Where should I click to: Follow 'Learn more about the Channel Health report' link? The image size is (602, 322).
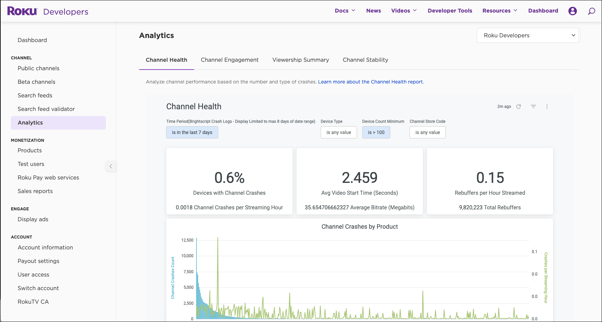pyautogui.click(x=371, y=82)
